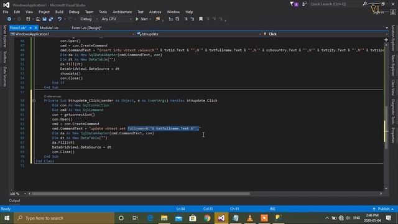
Task: Expand the Start button dropdown arrow
Action: point(150,19)
